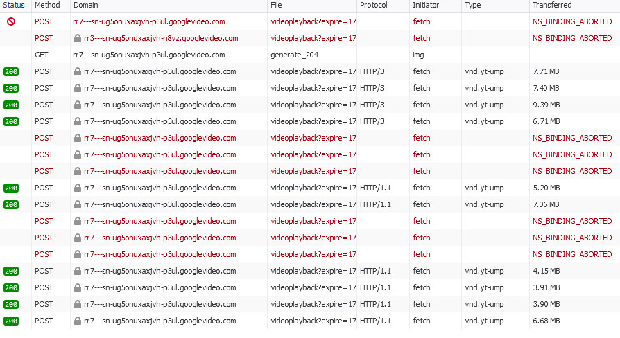Screen dimensions: 620x338
Task: Click the 200 status badge in 7.71 MB row
Action: point(11,72)
